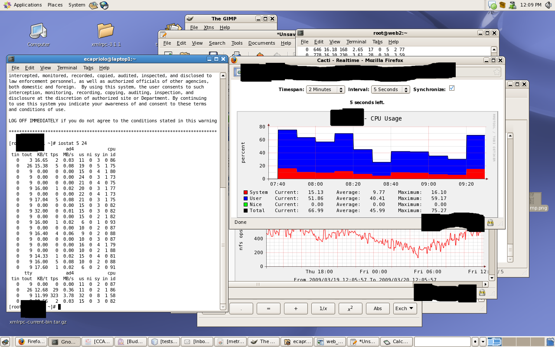Open View menu in laptop1 terminal
This screenshot has height=347, width=555.
(46, 68)
